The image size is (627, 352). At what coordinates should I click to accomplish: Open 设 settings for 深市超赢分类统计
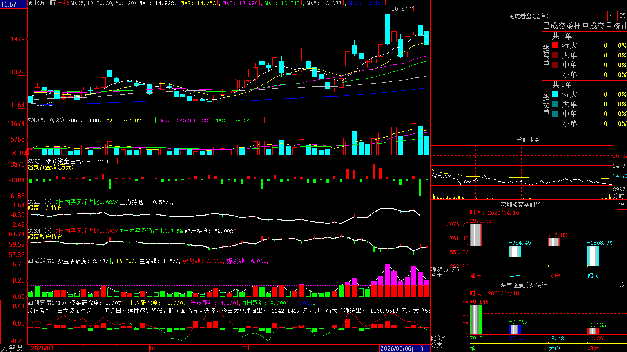(x=622, y=285)
